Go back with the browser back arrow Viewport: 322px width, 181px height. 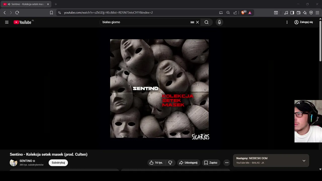click(5, 13)
